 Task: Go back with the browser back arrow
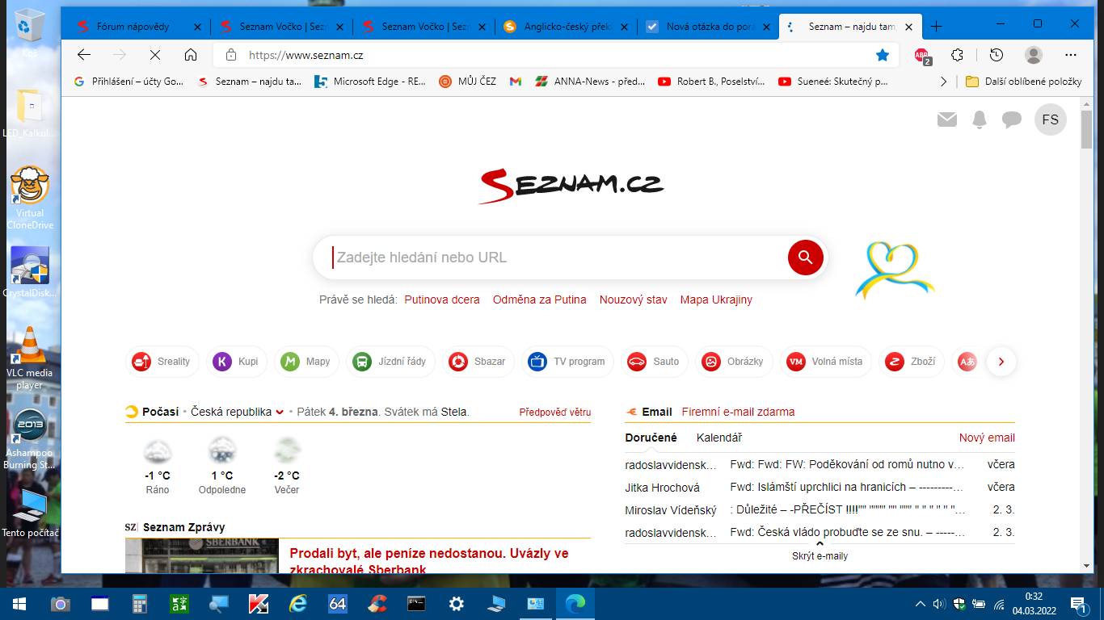tap(83, 55)
